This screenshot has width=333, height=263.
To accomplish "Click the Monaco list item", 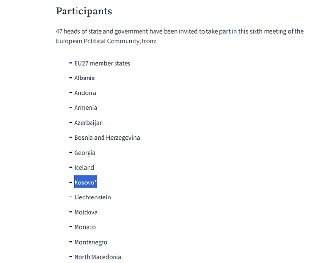I will click(85, 227).
